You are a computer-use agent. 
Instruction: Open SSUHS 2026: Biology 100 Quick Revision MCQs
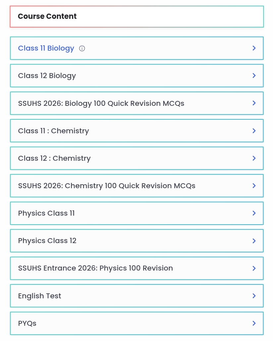coord(101,103)
